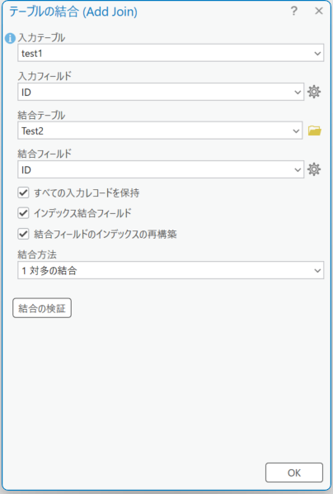Click the test1 input table field

(x=171, y=53)
